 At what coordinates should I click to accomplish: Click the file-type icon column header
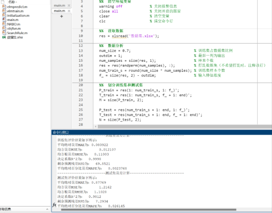(3, 2)
